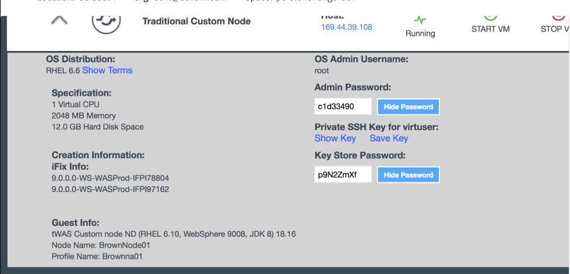Click the Key Store Password field
The height and width of the screenshot is (274, 570).
point(343,174)
